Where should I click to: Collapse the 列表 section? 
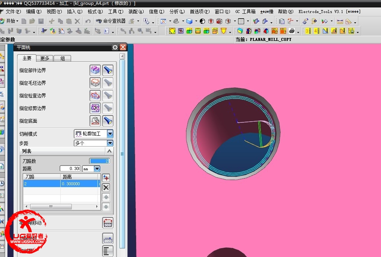(109, 151)
